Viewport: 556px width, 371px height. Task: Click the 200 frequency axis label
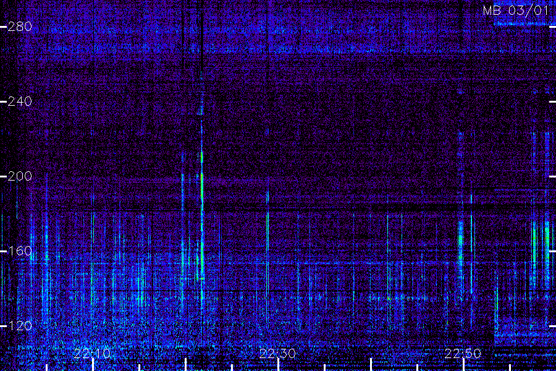click(20, 176)
